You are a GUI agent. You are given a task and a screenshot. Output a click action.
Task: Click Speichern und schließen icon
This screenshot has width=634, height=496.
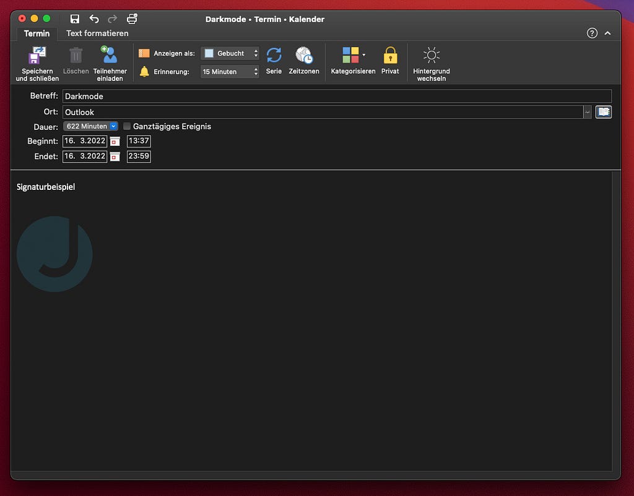(37, 55)
